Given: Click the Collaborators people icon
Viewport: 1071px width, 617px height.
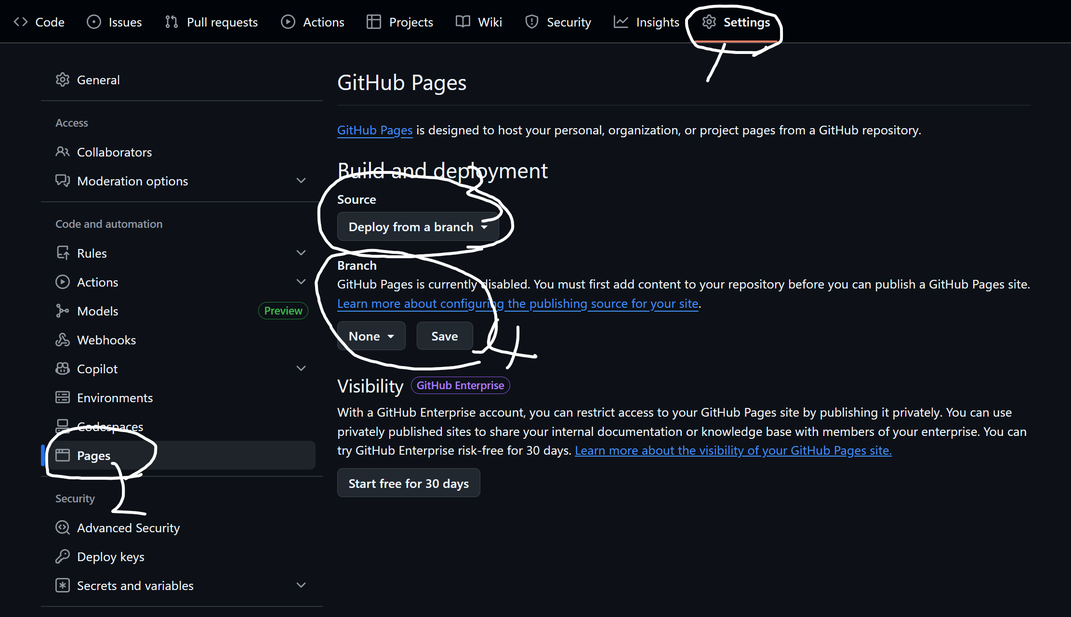Looking at the screenshot, I should click(63, 152).
